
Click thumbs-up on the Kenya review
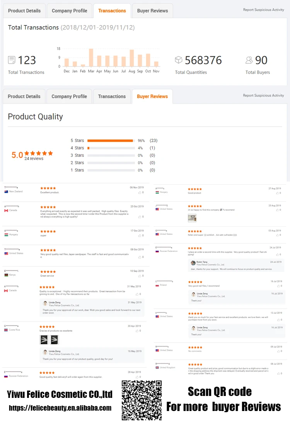click(140, 276)
